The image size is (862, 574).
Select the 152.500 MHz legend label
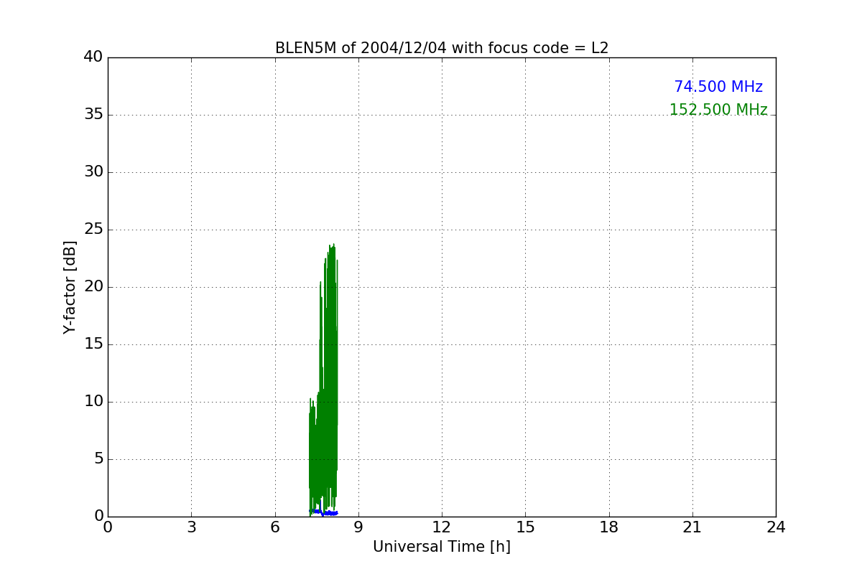[x=718, y=110]
